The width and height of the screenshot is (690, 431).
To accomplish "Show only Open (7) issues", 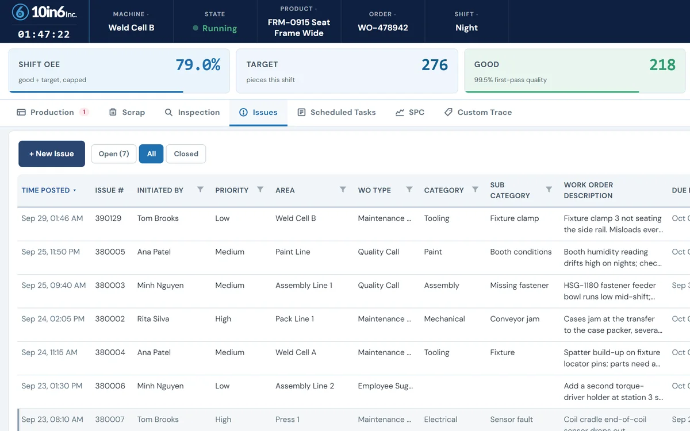I will click(x=114, y=154).
